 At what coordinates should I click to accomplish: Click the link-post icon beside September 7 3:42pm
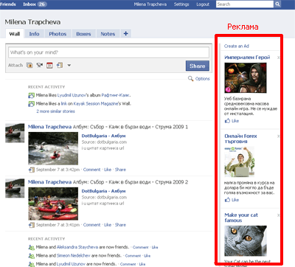tap(32, 170)
